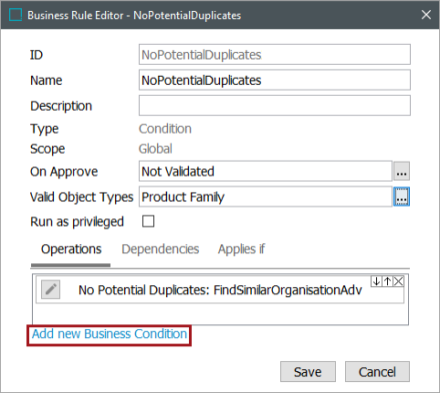Click the On Approve 'Not Validated' field

coord(266,171)
